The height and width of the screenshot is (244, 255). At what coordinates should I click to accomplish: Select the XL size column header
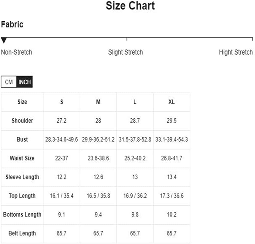pos(172,102)
